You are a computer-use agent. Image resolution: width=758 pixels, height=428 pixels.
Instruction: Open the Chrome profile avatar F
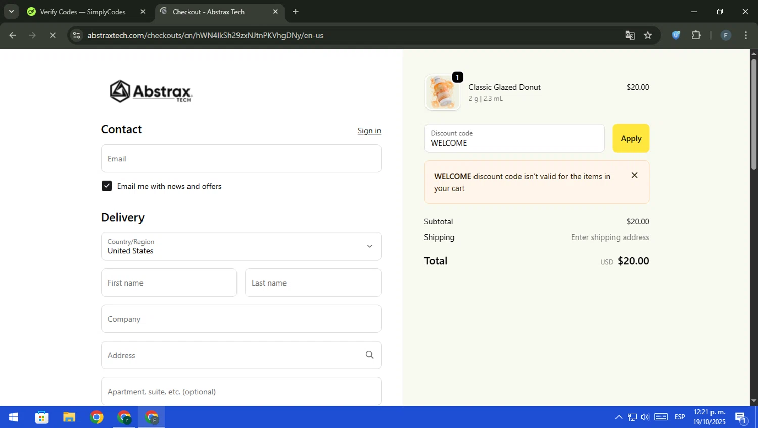point(725,35)
